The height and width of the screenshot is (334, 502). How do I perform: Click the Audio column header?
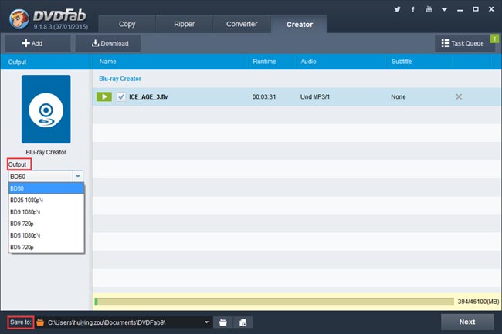pyautogui.click(x=308, y=62)
